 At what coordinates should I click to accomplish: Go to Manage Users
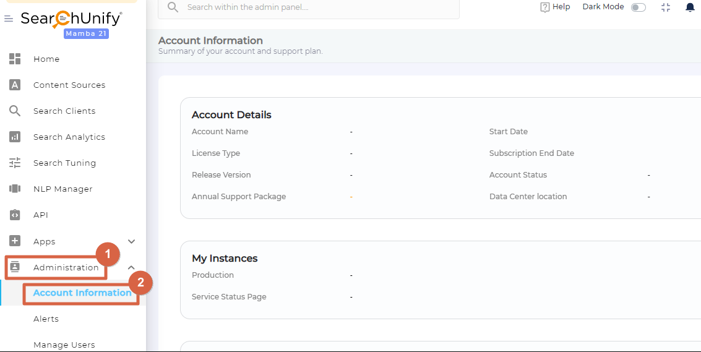64,345
